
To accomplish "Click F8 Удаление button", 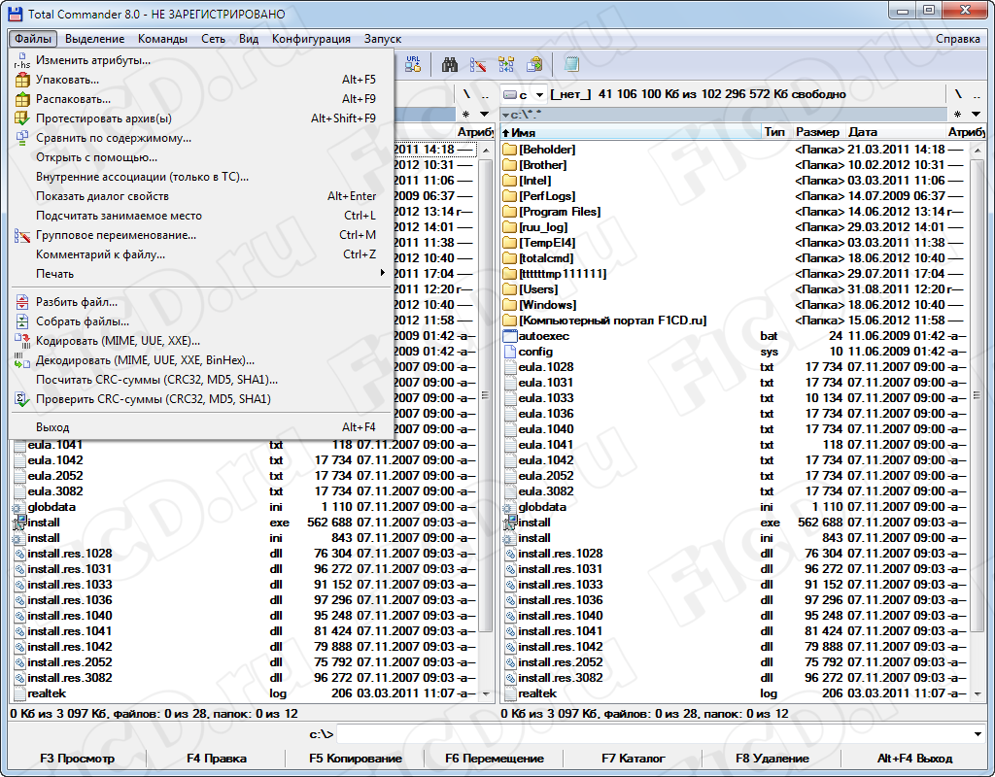I will 772,759.
